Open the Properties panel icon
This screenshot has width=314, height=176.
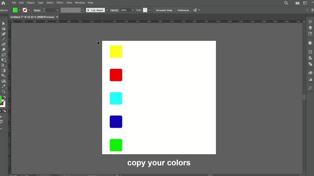point(310,22)
